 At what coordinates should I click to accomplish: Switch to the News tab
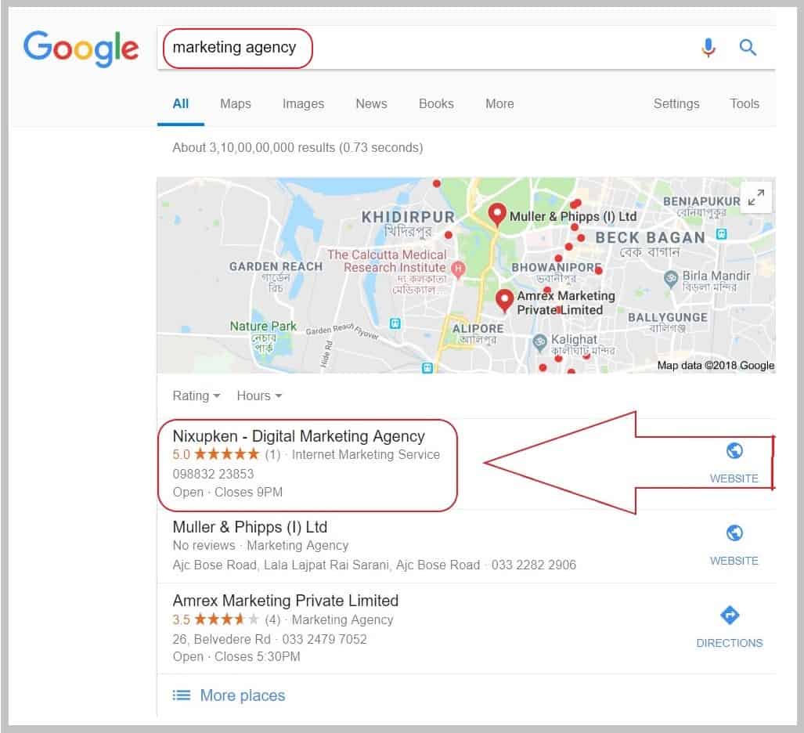[x=371, y=103]
